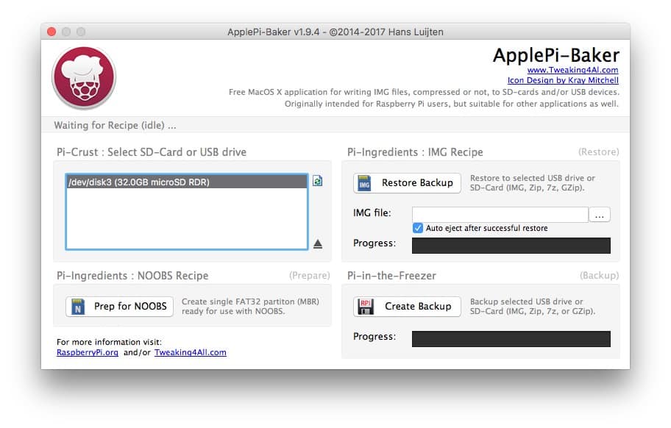
Task: Click the restore Progress bar
Action: pyautogui.click(x=511, y=246)
